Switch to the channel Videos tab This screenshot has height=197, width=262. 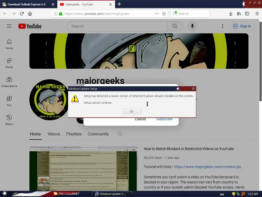[x=54, y=134]
